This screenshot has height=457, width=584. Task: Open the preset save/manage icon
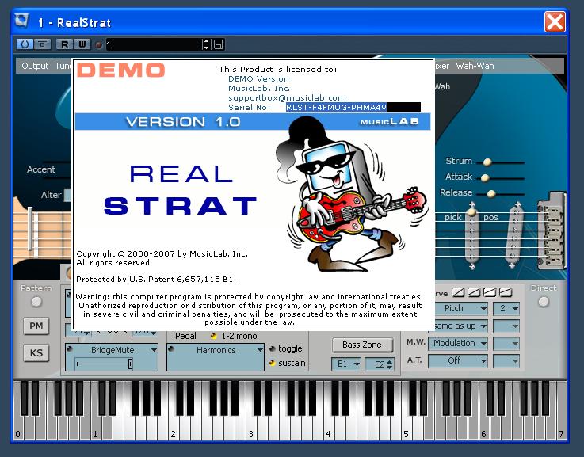[x=218, y=44]
